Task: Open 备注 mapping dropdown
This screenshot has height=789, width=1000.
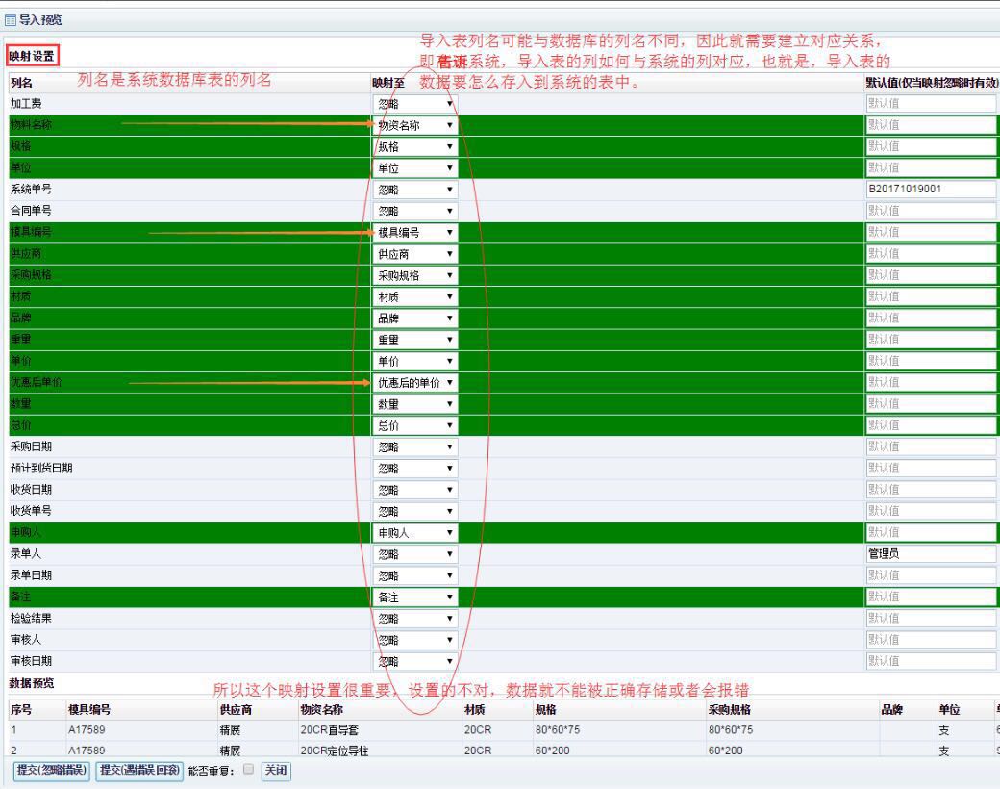Action: [415, 598]
